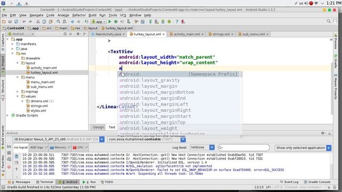Image resolution: width=342 pixels, height=192 pixels.
Task: Open Terminal tool window
Action: (44, 182)
